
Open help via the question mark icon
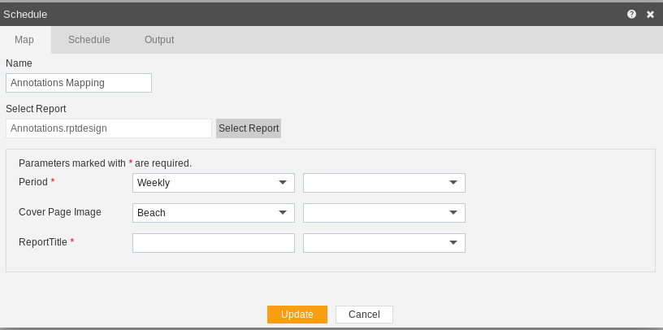pos(631,15)
